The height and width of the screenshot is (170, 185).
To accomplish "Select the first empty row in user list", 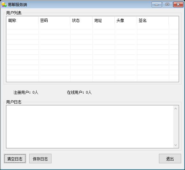I will coord(92,27).
